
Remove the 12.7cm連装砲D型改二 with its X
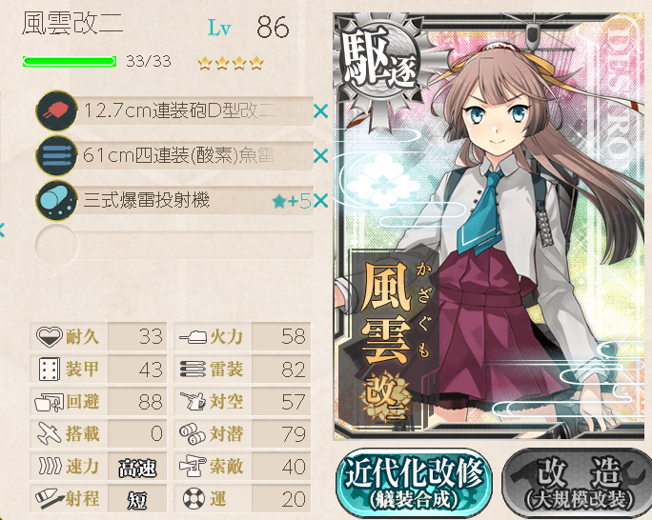(320, 111)
